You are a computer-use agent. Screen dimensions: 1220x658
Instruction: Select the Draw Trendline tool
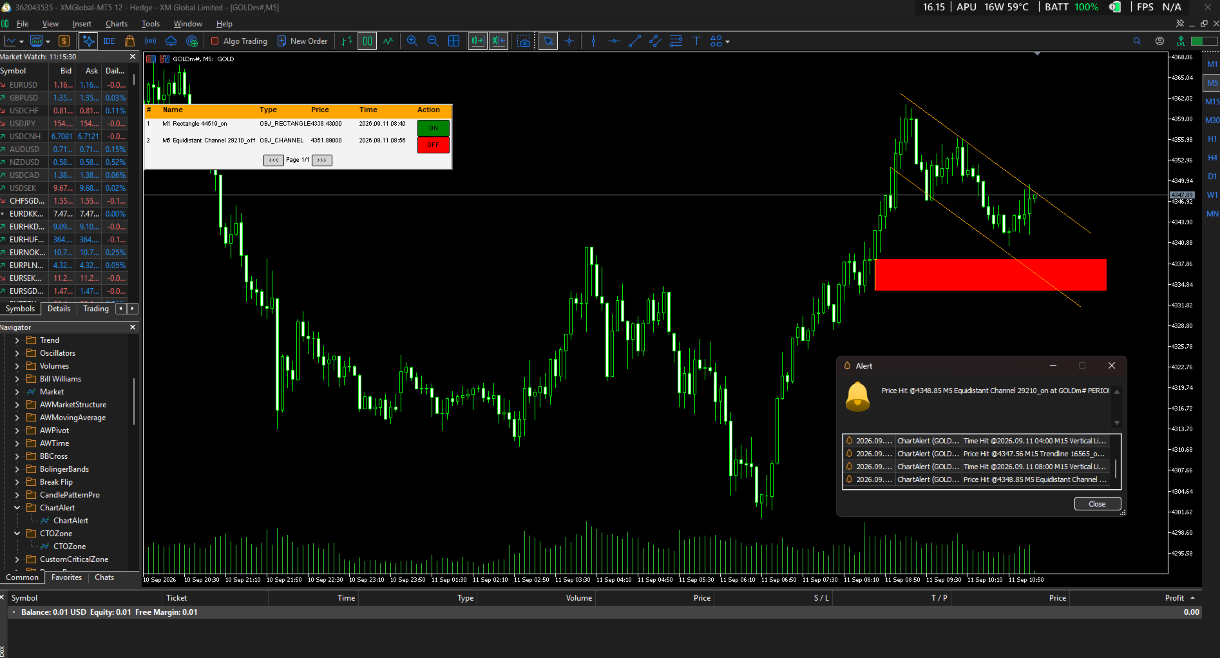(x=634, y=41)
